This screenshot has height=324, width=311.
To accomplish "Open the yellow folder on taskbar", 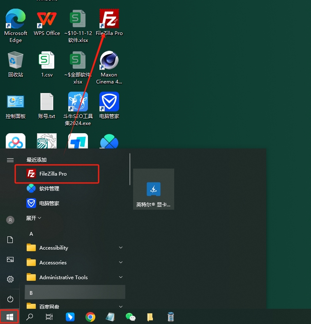I will click(x=150, y=317).
